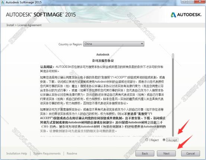Click the Softimage title bar app icon
Viewport: 206px width, 160px height.
click(3, 2)
